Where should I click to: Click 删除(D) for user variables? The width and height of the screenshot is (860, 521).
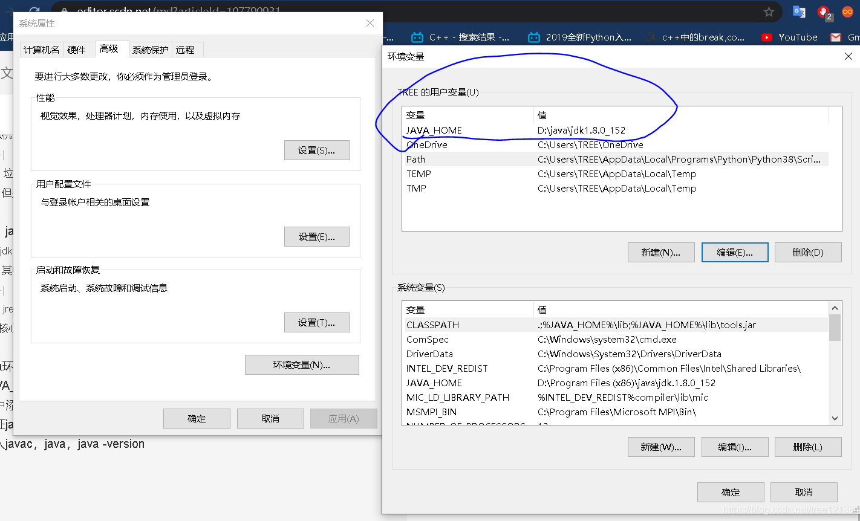coord(808,253)
